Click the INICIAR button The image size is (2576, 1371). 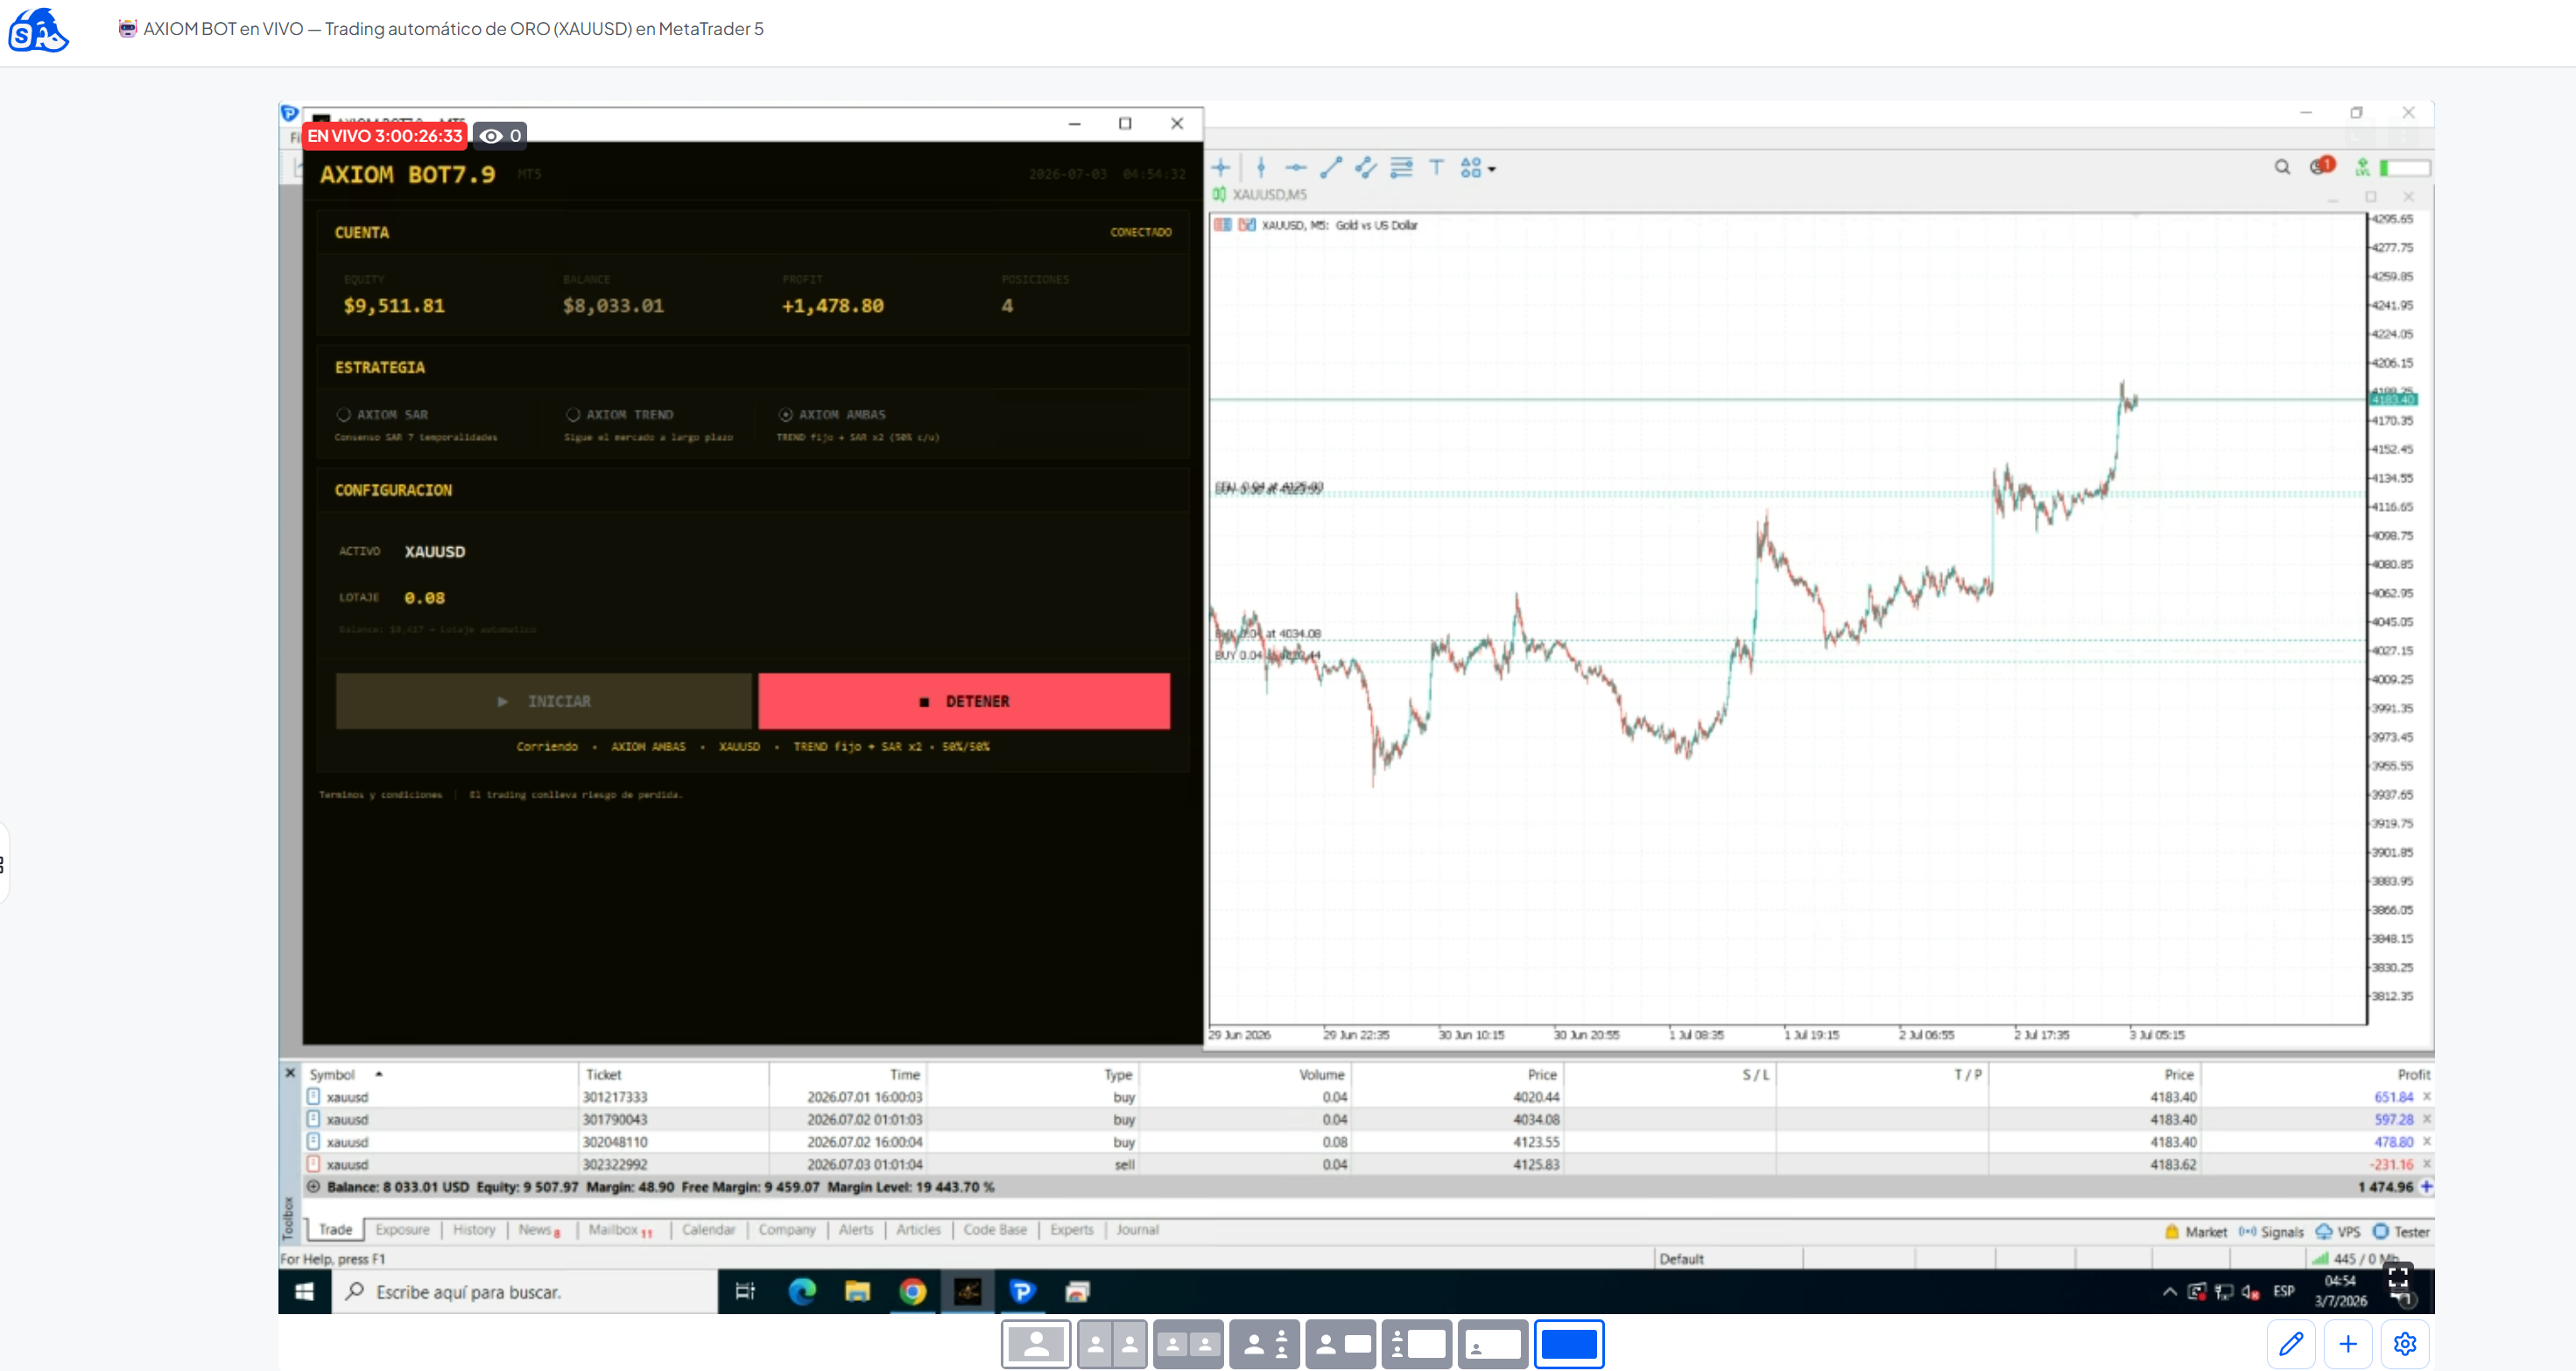(544, 701)
